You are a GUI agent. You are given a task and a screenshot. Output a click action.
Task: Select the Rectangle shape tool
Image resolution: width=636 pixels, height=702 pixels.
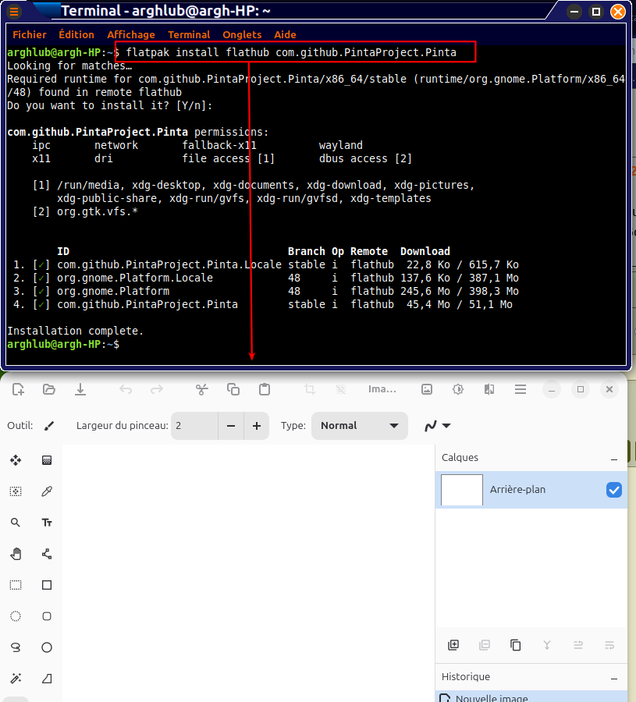(x=47, y=585)
